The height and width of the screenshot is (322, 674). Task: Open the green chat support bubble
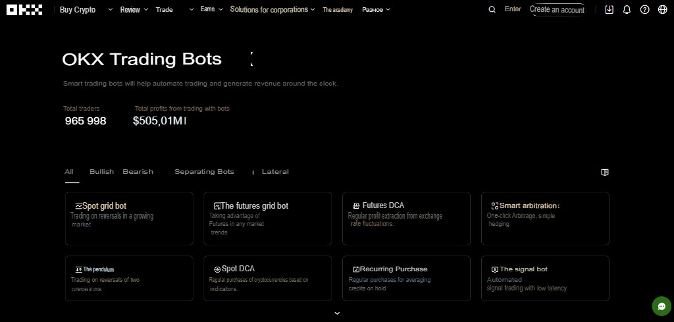click(661, 306)
